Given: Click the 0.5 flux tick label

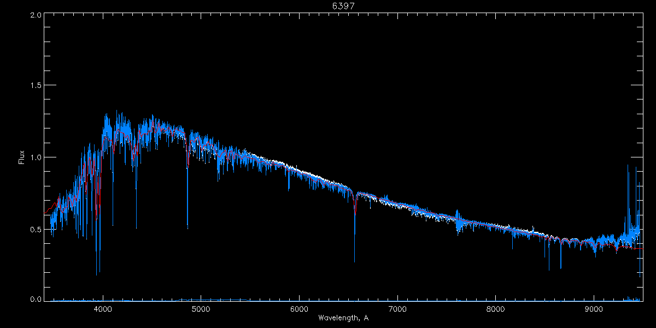Looking at the screenshot, I should coord(36,229).
